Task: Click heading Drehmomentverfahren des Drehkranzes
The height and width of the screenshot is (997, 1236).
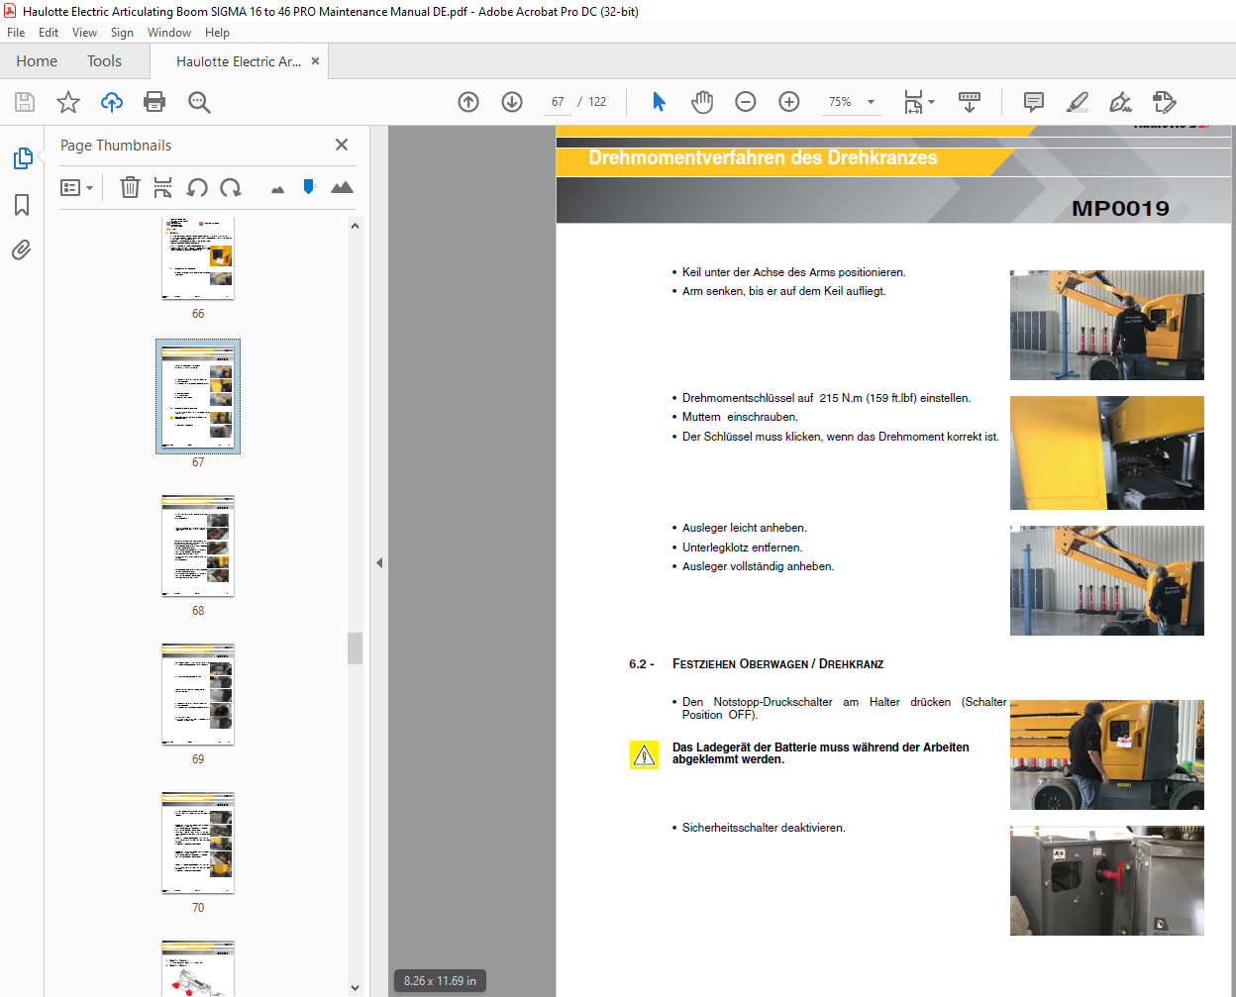Action: pos(763,158)
